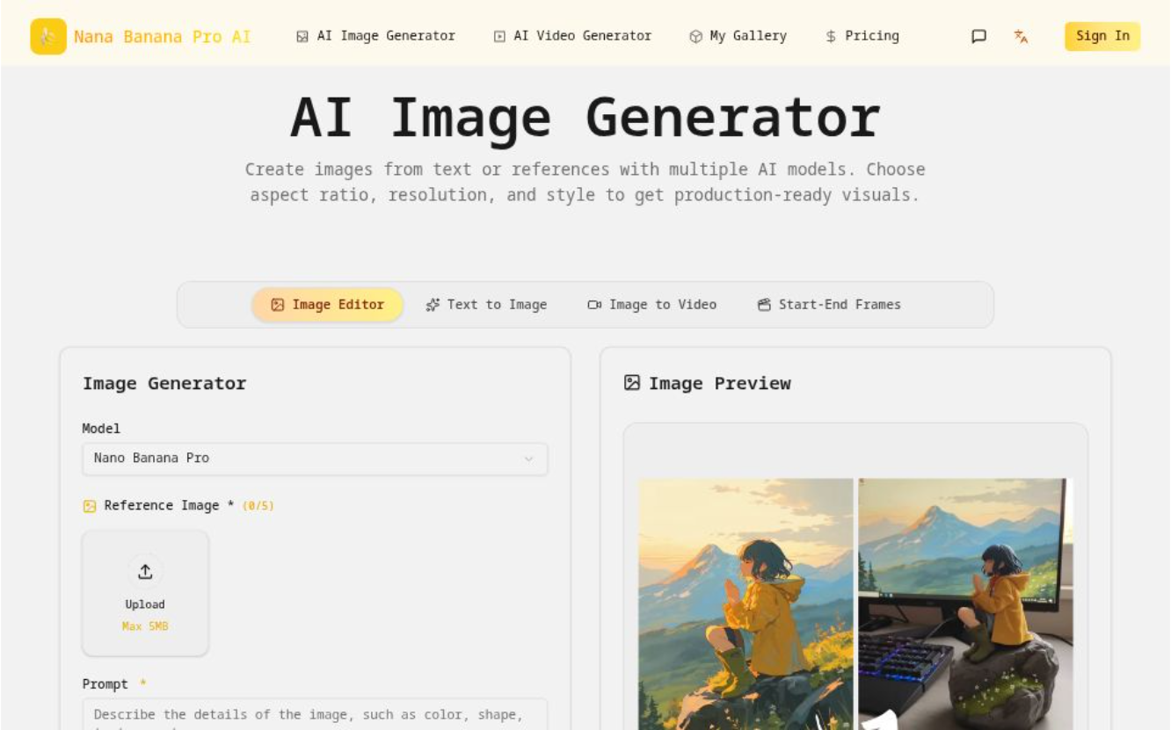Screen dimensions: 1171x730
Task: Expand the Nano Banana Pro chevron
Action: [528, 459]
